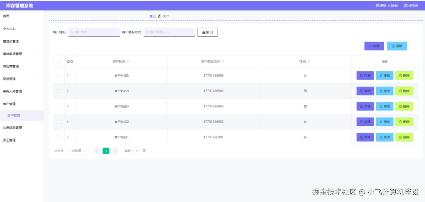425x202 pixels.
Task: Click the 退出登录 link
Action: click(x=411, y=5)
